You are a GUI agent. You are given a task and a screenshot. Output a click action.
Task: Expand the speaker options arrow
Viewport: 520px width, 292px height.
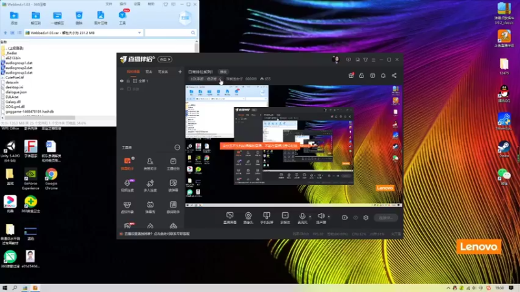(x=329, y=217)
